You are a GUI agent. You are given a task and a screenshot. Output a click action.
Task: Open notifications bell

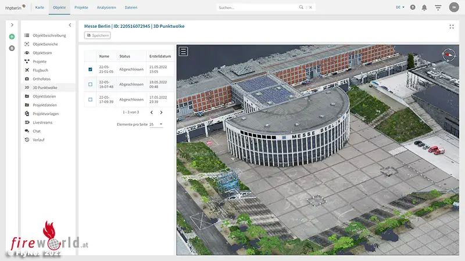pos(424,8)
